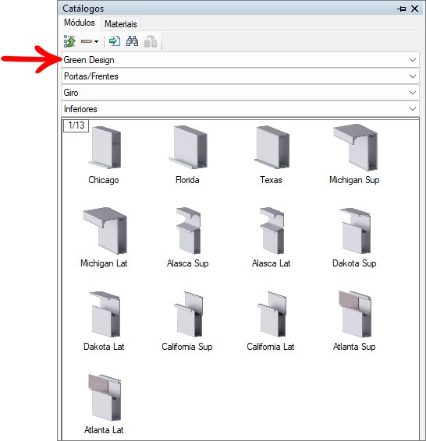
Task: Click the 1/13 page indicator
Action: click(x=76, y=125)
